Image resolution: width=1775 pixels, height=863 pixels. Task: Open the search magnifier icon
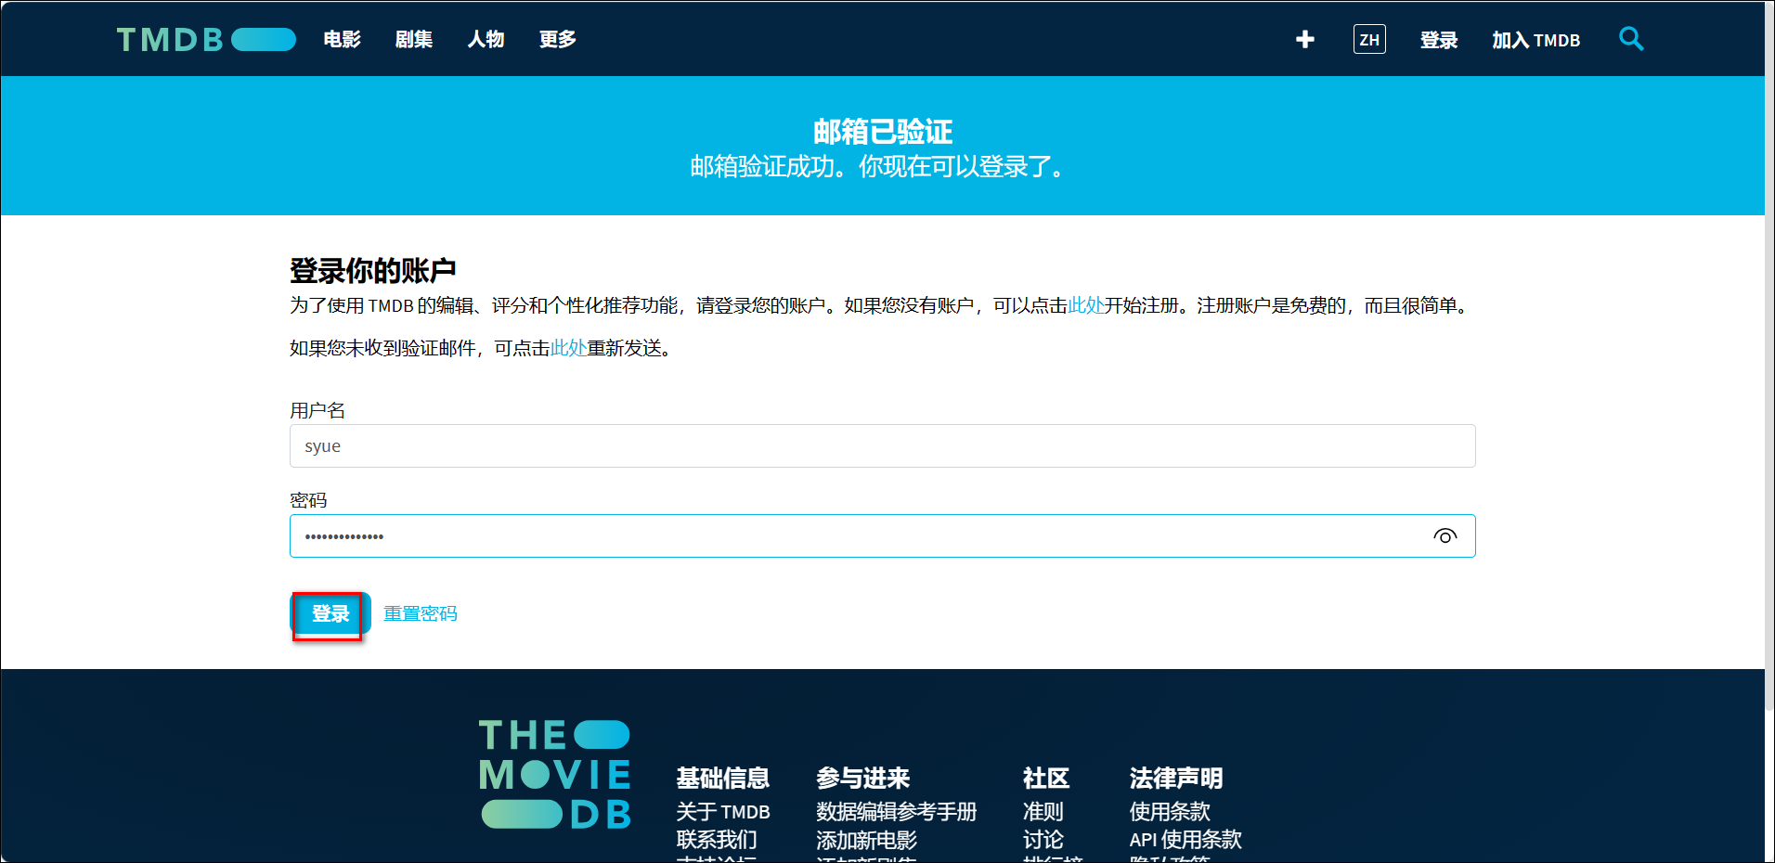click(x=1630, y=39)
